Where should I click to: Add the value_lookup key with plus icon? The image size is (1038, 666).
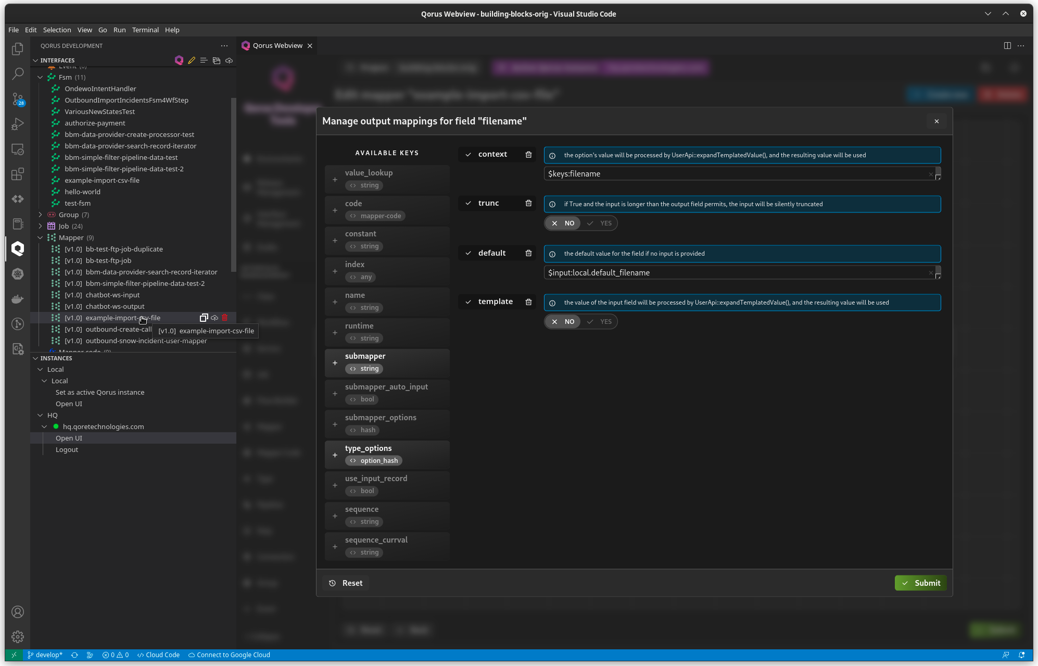point(335,180)
